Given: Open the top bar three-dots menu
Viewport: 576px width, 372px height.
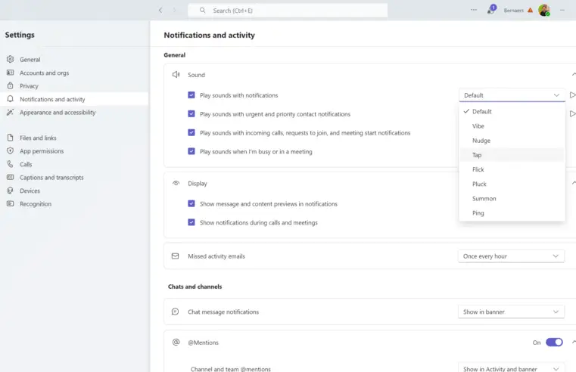Looking at the screenshot, I should [x=474, y=10].
